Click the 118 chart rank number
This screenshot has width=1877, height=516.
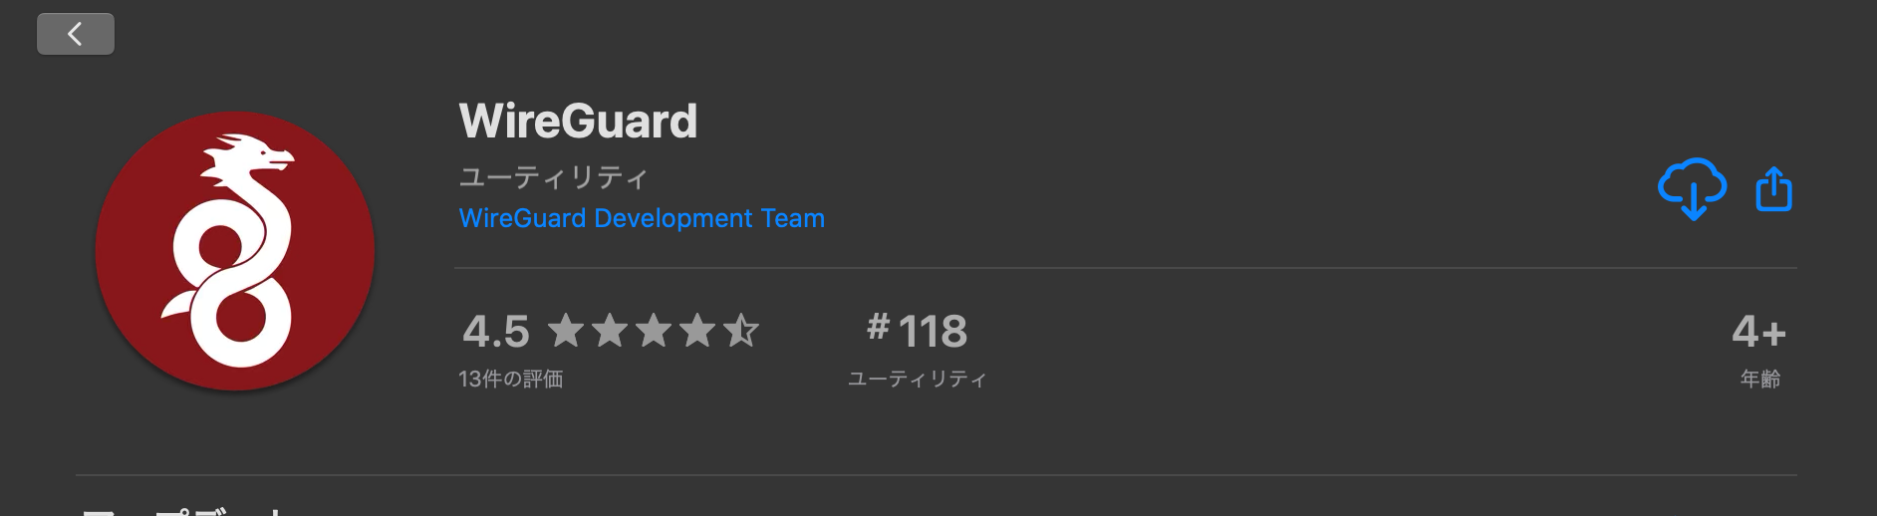pyautogui.click(x=933, y=331)
